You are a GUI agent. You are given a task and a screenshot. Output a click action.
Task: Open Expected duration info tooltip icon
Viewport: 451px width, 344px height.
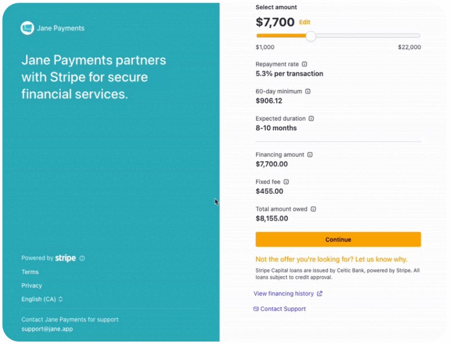tap(311, 118)
